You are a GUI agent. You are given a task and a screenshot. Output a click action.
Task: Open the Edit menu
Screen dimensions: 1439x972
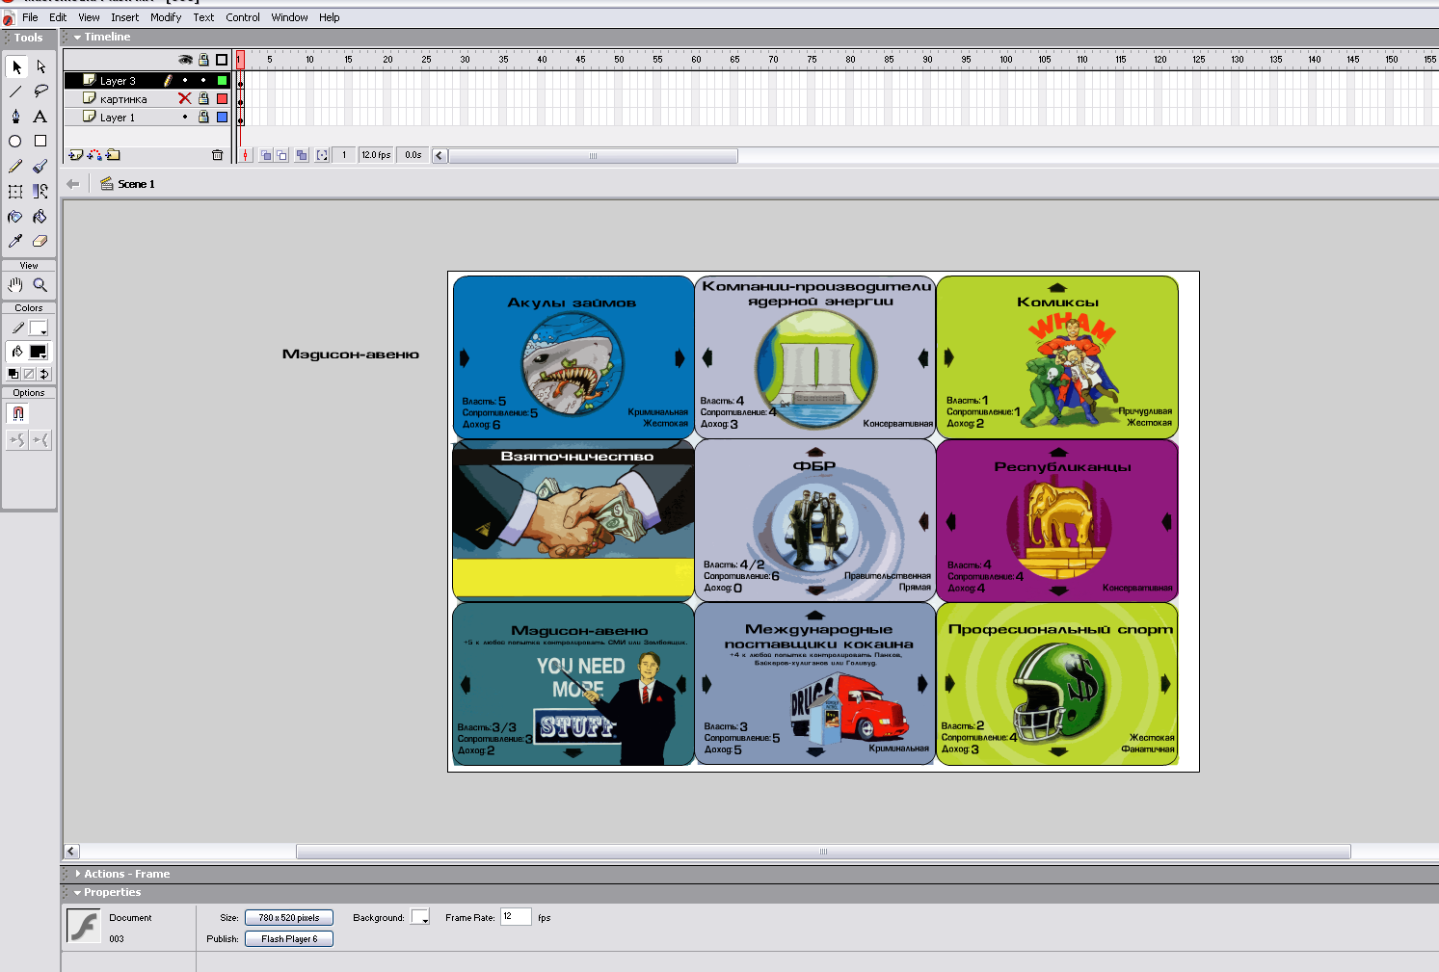(58, 17)
